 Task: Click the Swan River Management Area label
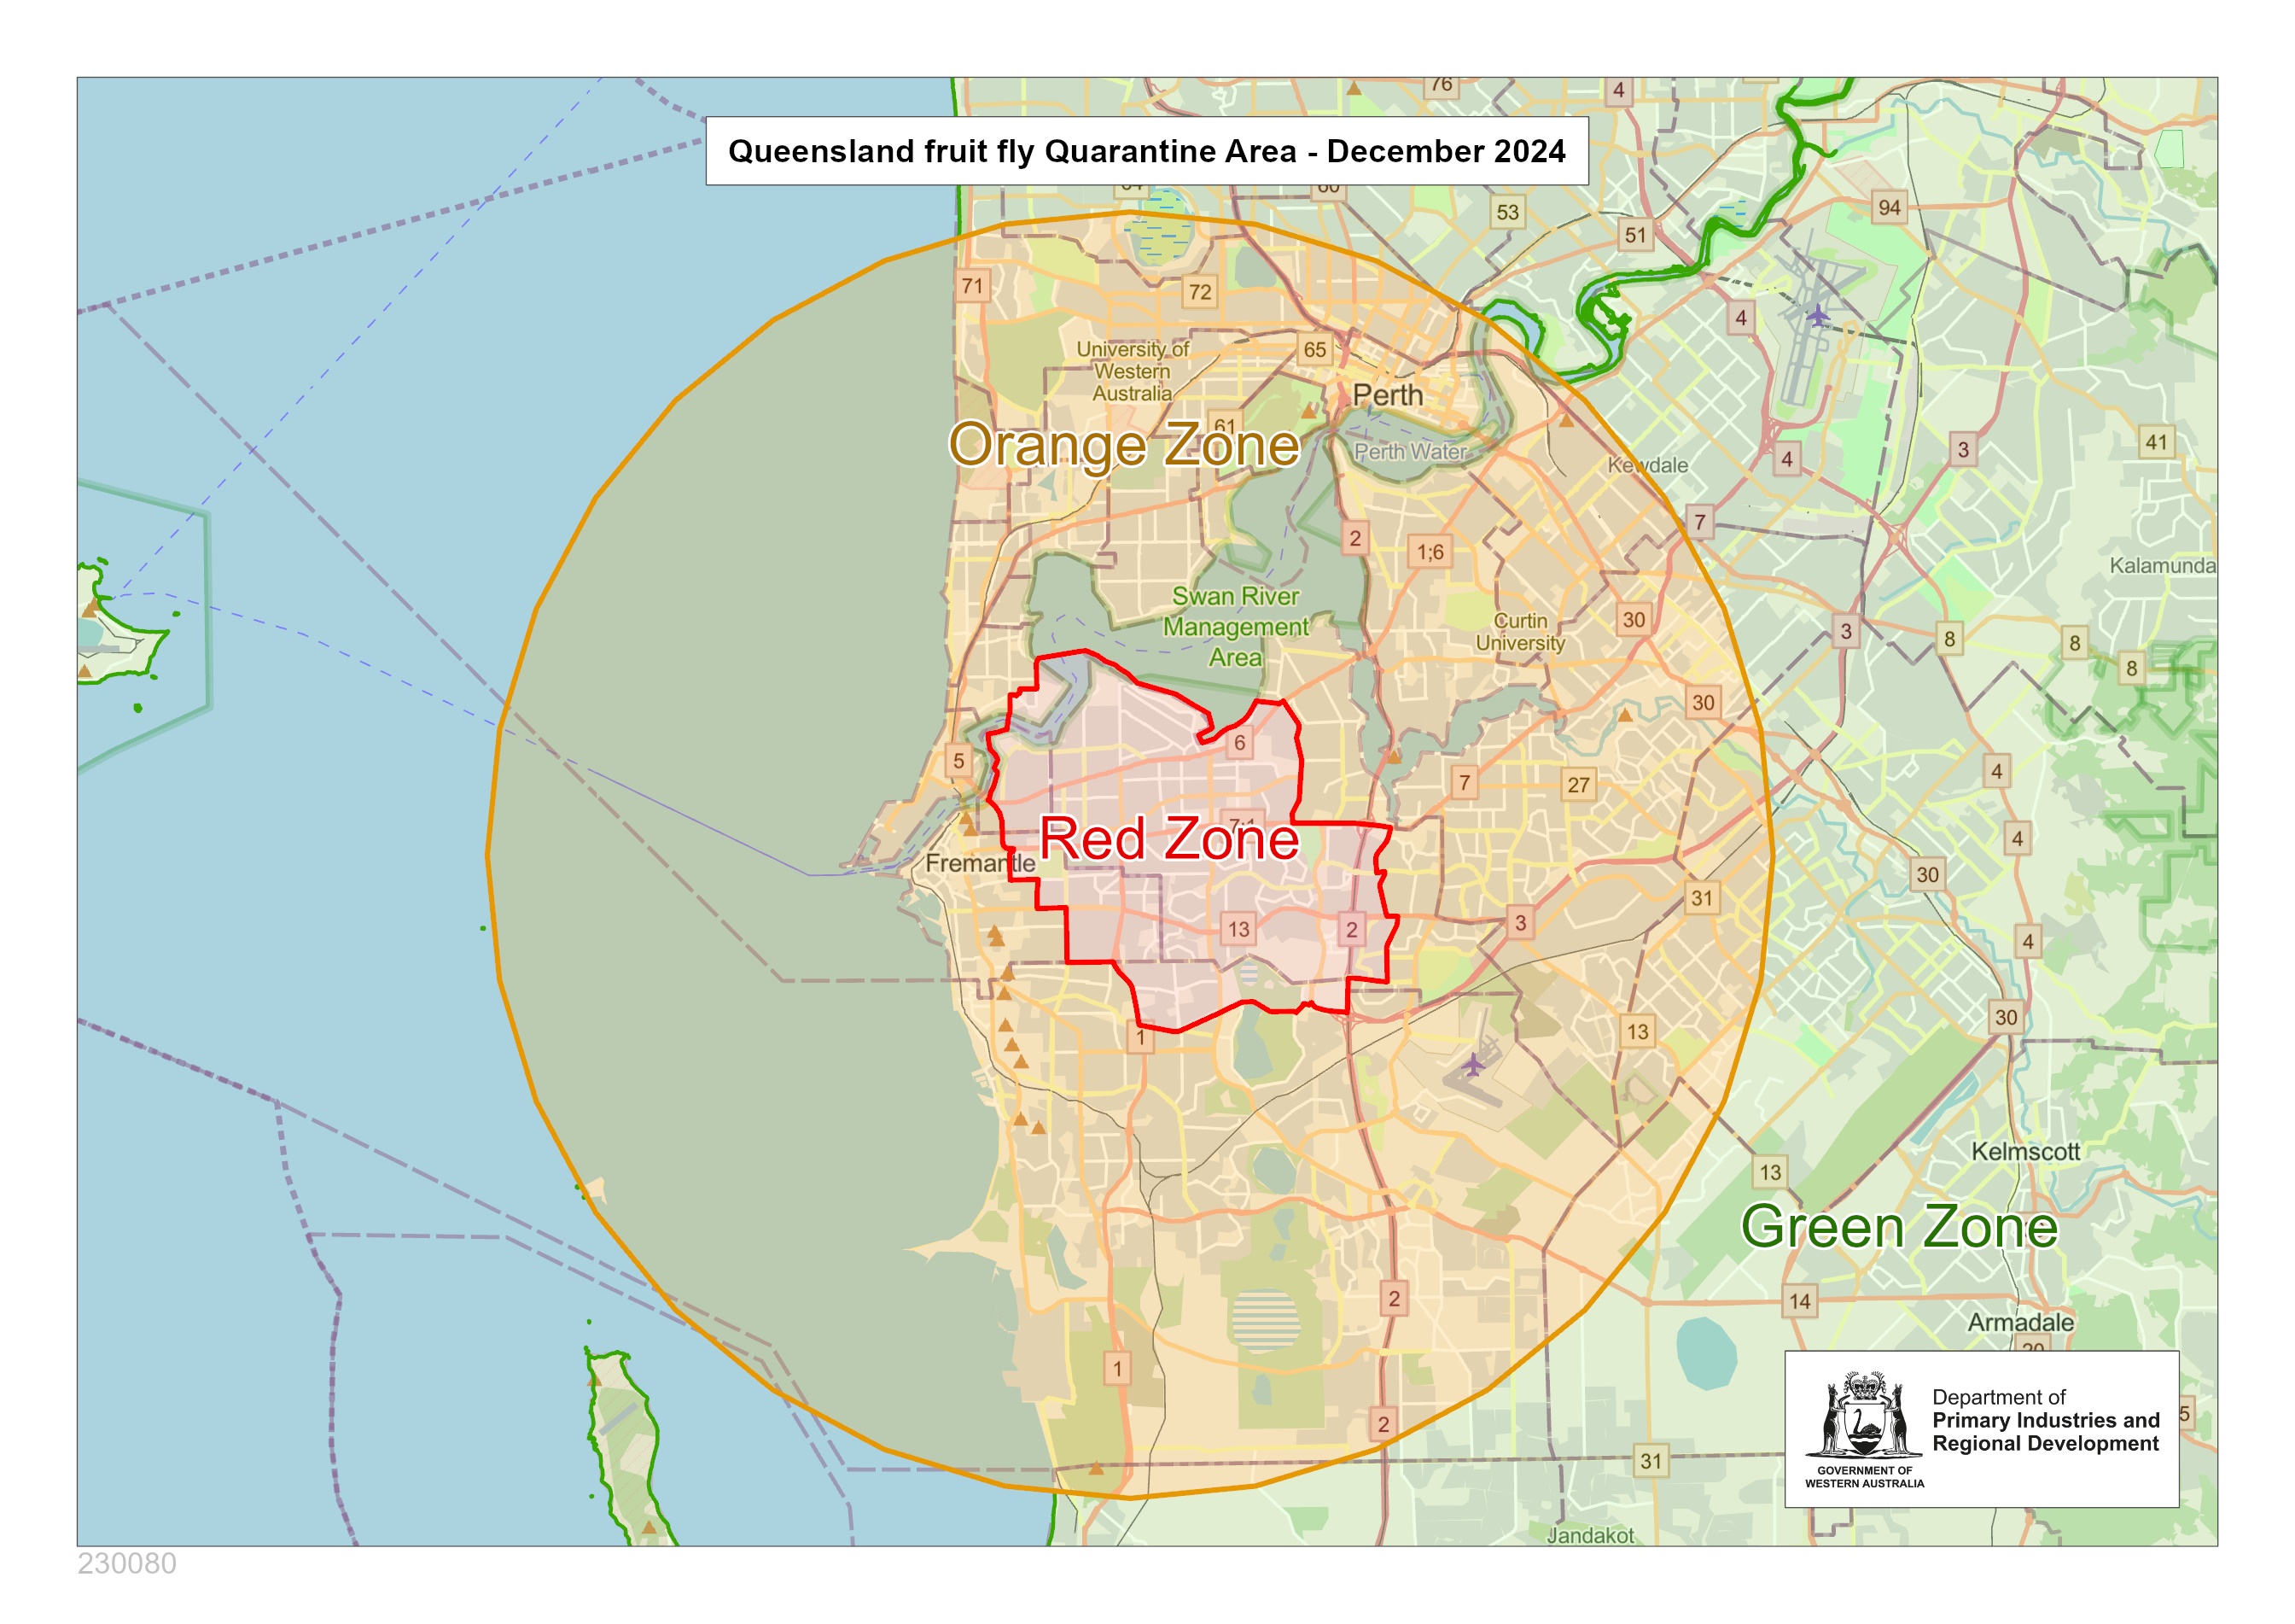(1236, 627)
